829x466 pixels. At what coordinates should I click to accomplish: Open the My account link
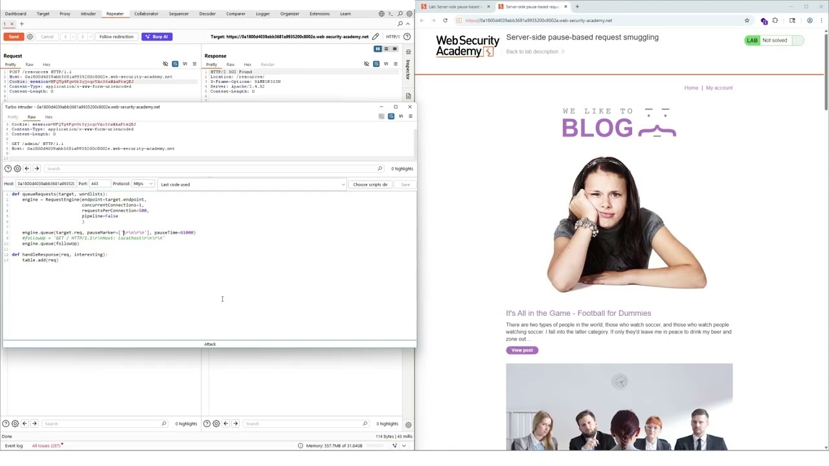[719, 88]
